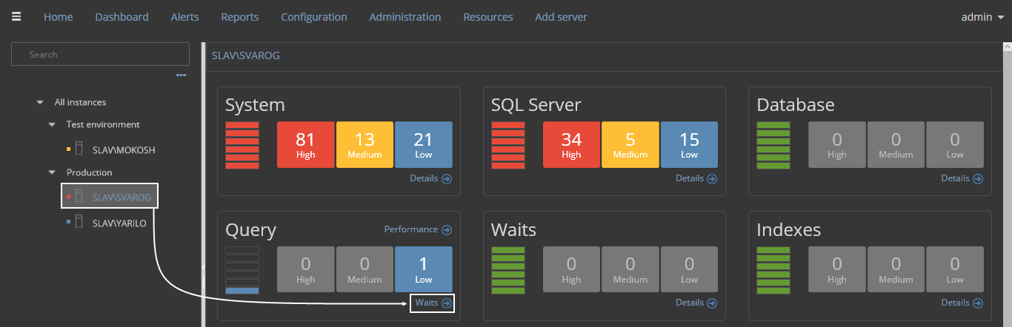Collapse the Production group
This screenshot has height=327, width=1012.
tap(52, 172)
